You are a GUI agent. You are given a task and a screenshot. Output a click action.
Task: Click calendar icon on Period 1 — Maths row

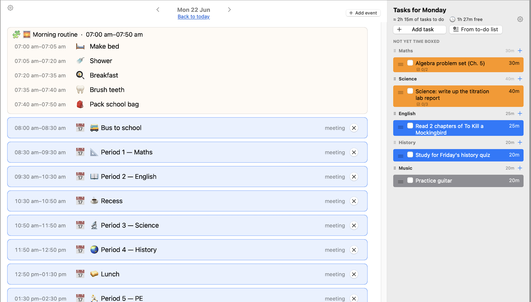(x=80, y=152)
